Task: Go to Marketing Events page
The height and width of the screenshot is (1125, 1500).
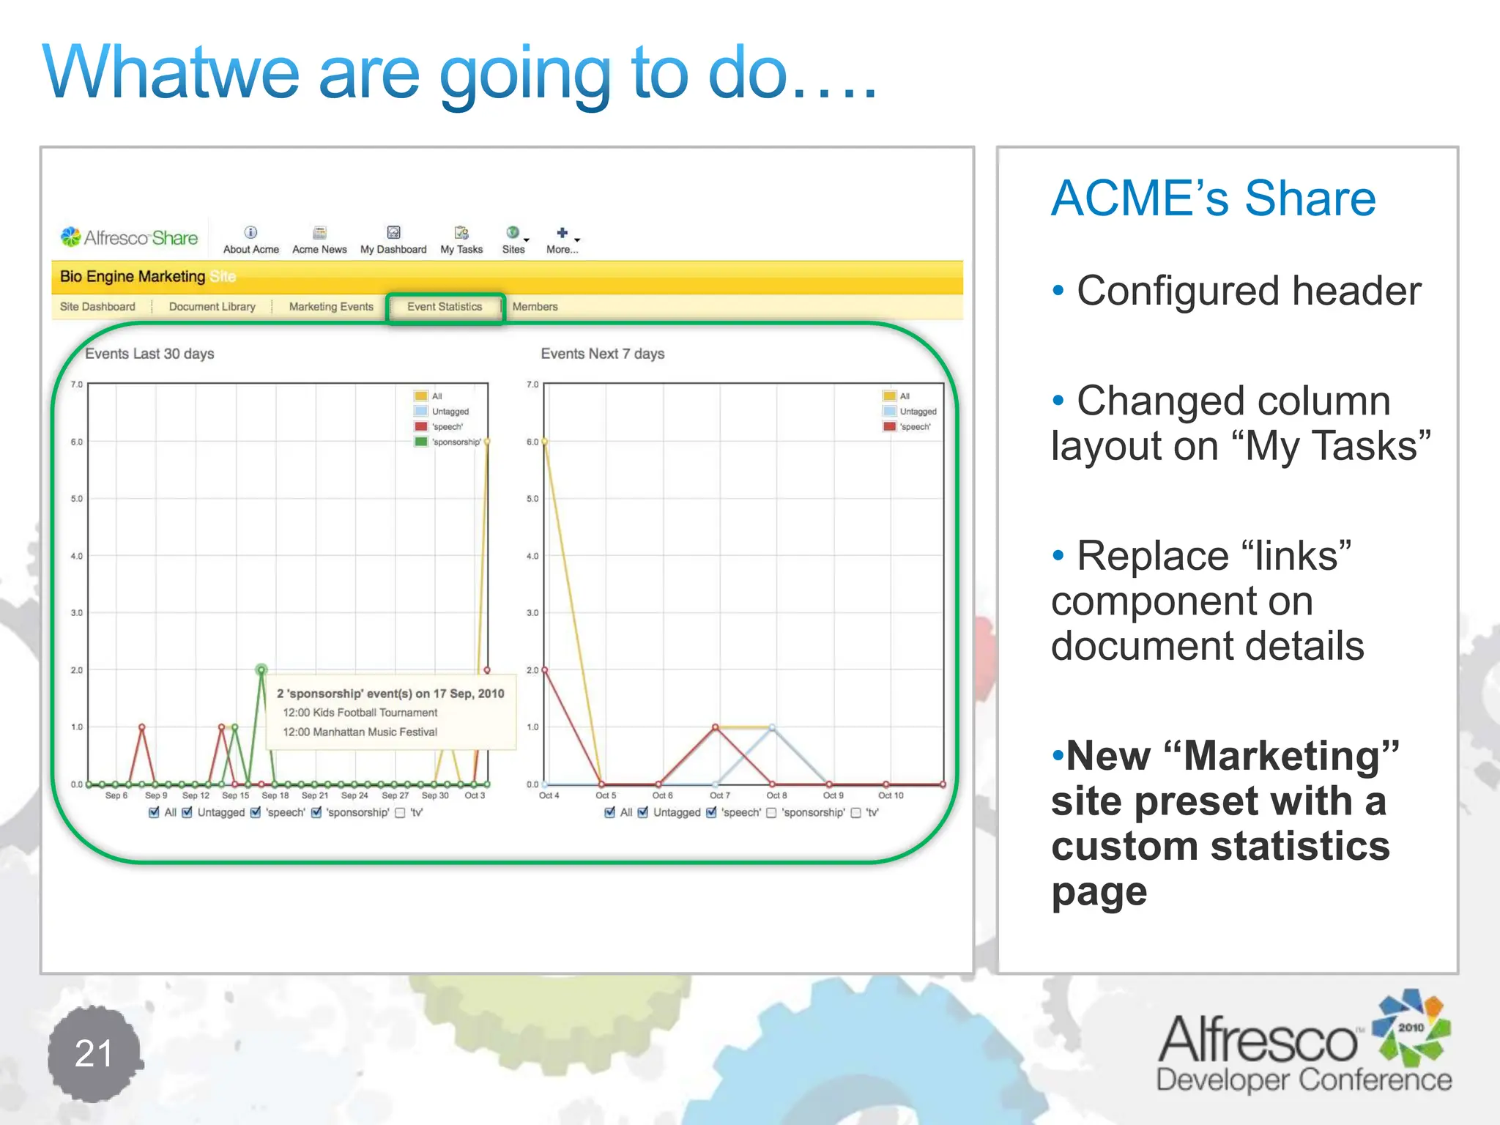Action: (x=331, y=307)
